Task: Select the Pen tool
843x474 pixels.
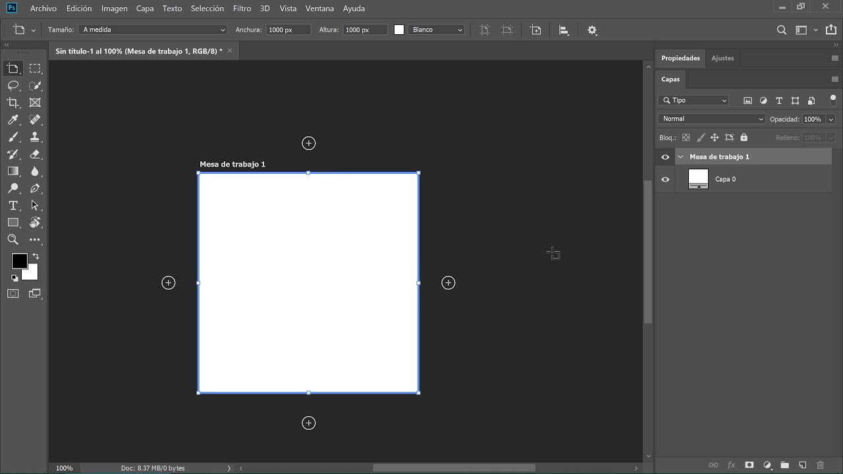Action: 35,188
